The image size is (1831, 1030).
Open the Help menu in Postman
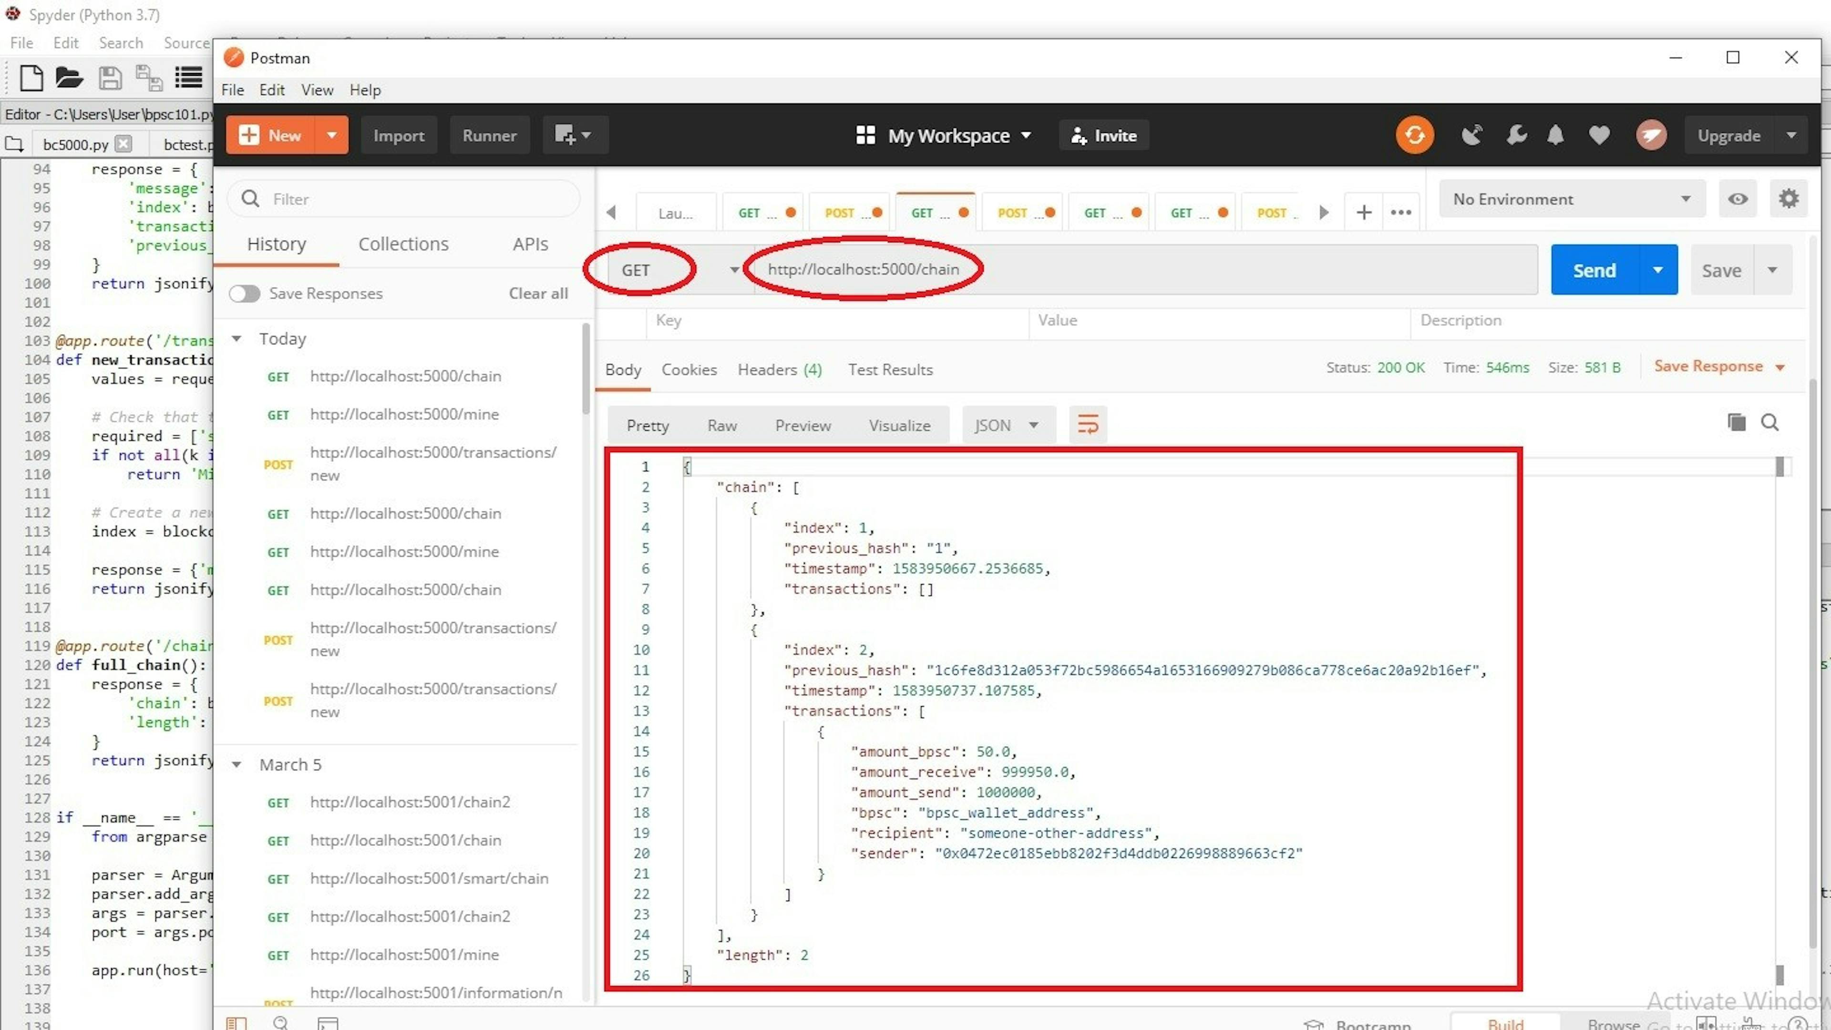[365, 90]
